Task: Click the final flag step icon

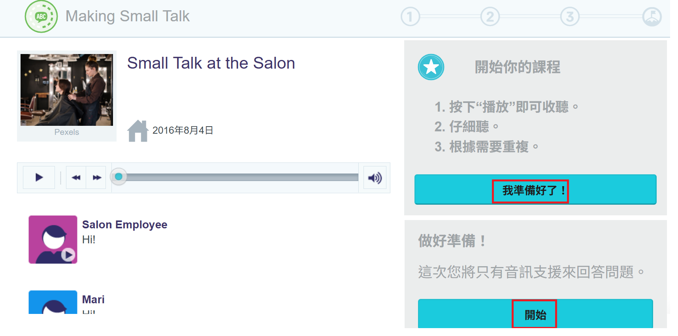Action: (652, 17)
